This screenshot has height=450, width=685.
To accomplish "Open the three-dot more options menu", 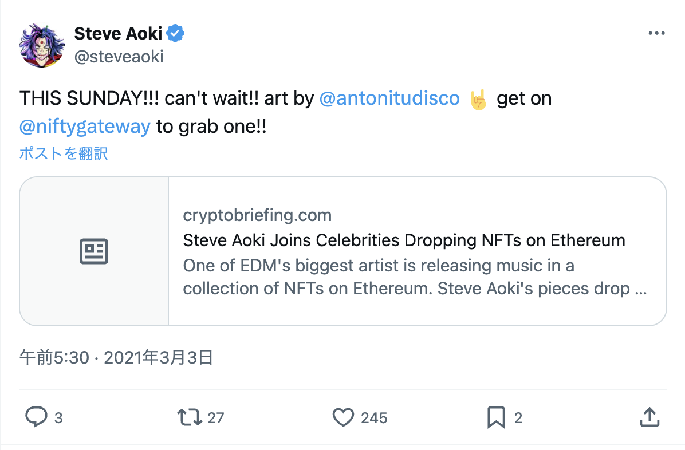I will (x=656, y=33).
